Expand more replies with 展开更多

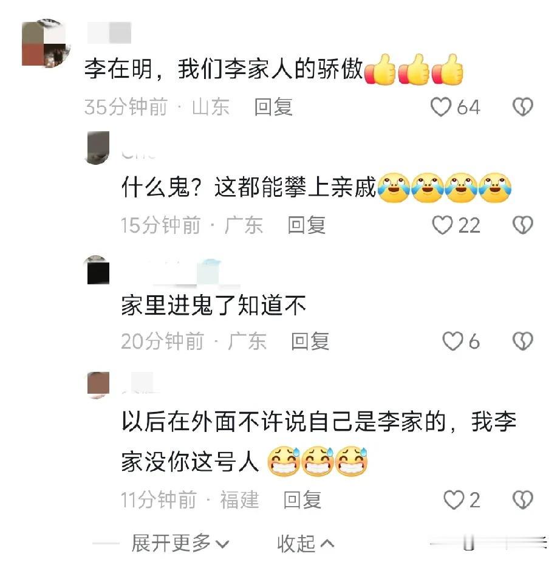[x=180, y=543]
